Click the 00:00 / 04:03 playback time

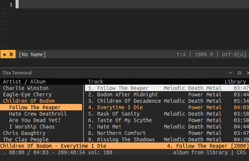pyautogui.click(x=29, y=152)
